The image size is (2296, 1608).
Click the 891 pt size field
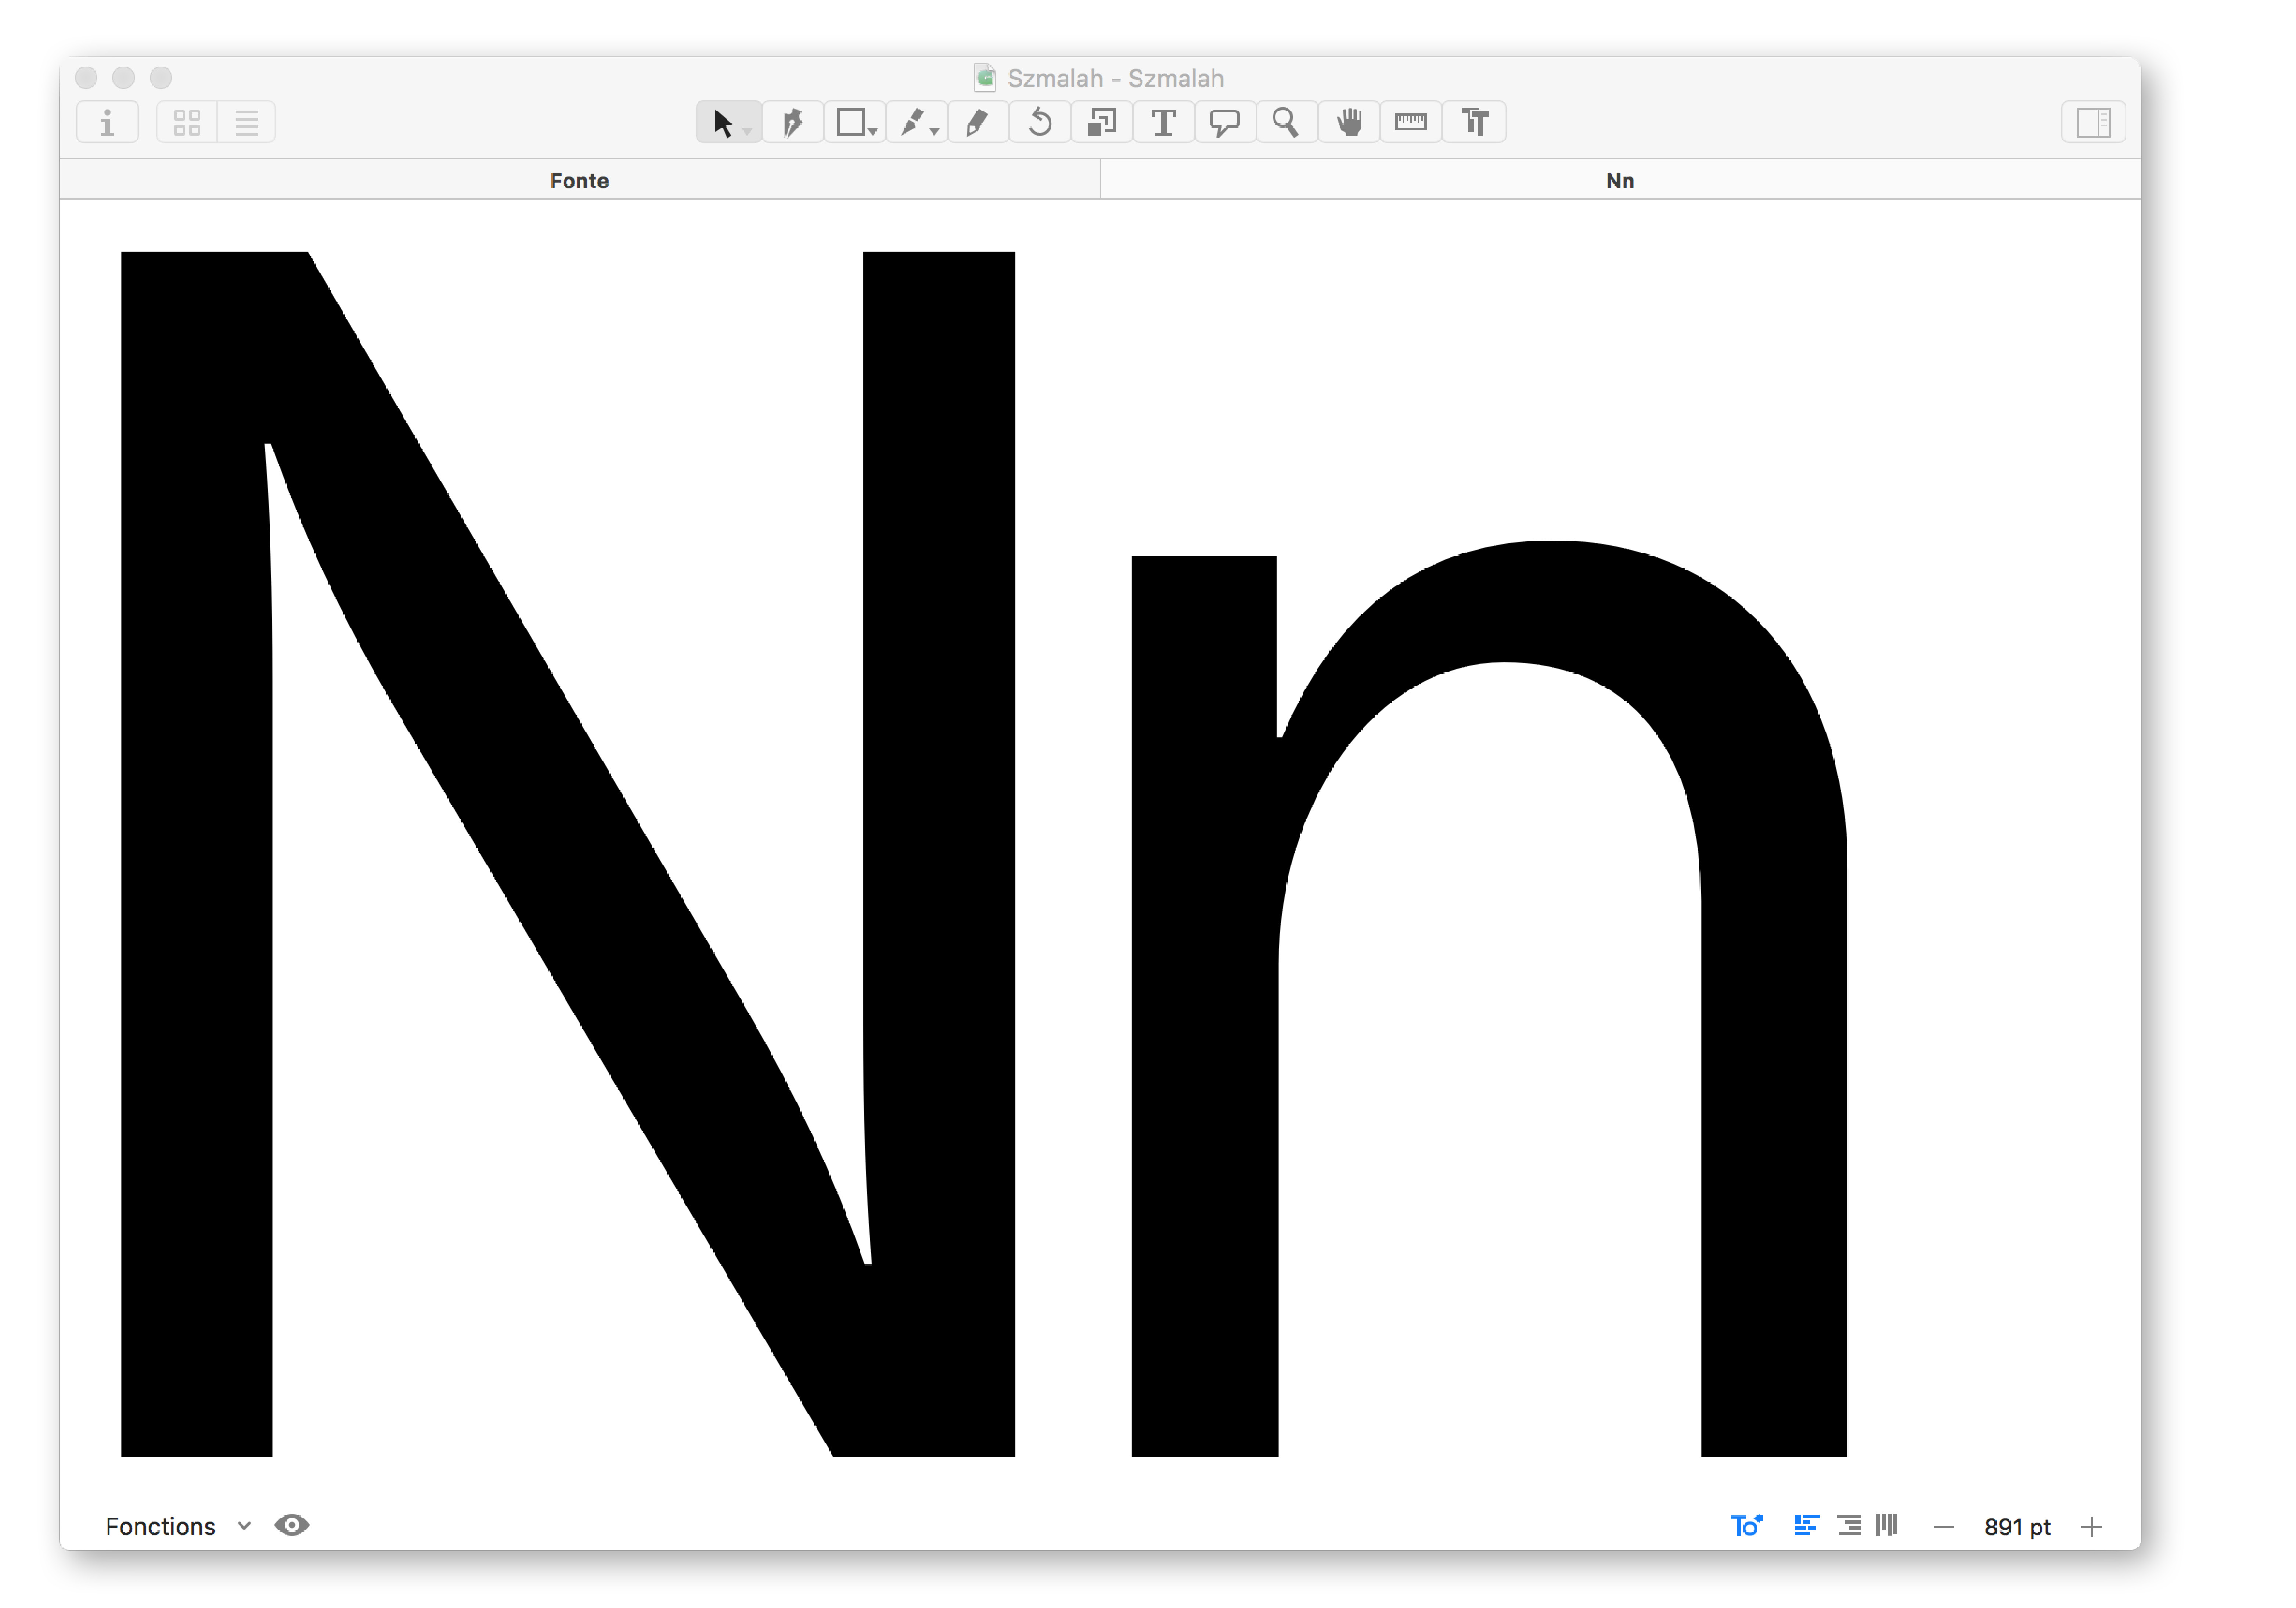pyautogui.click(x=2017, y=1527)
